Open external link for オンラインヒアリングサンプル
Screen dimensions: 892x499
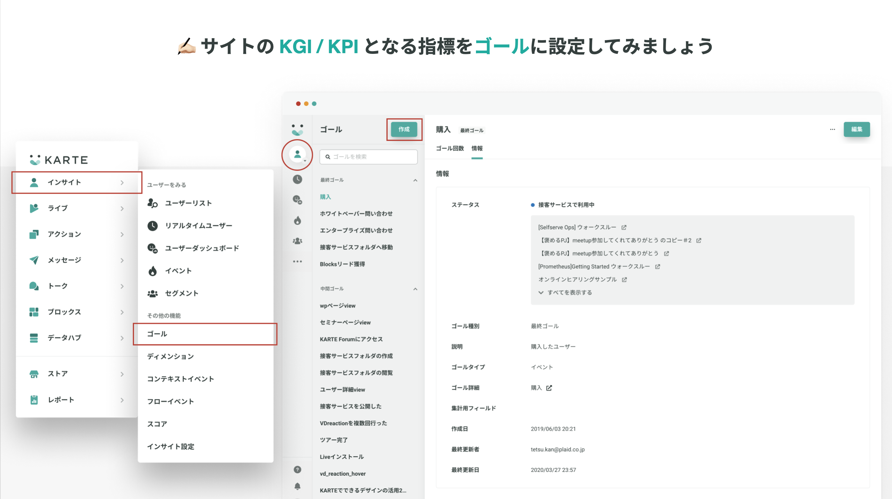pyautogui.click(x=624, y=279)
